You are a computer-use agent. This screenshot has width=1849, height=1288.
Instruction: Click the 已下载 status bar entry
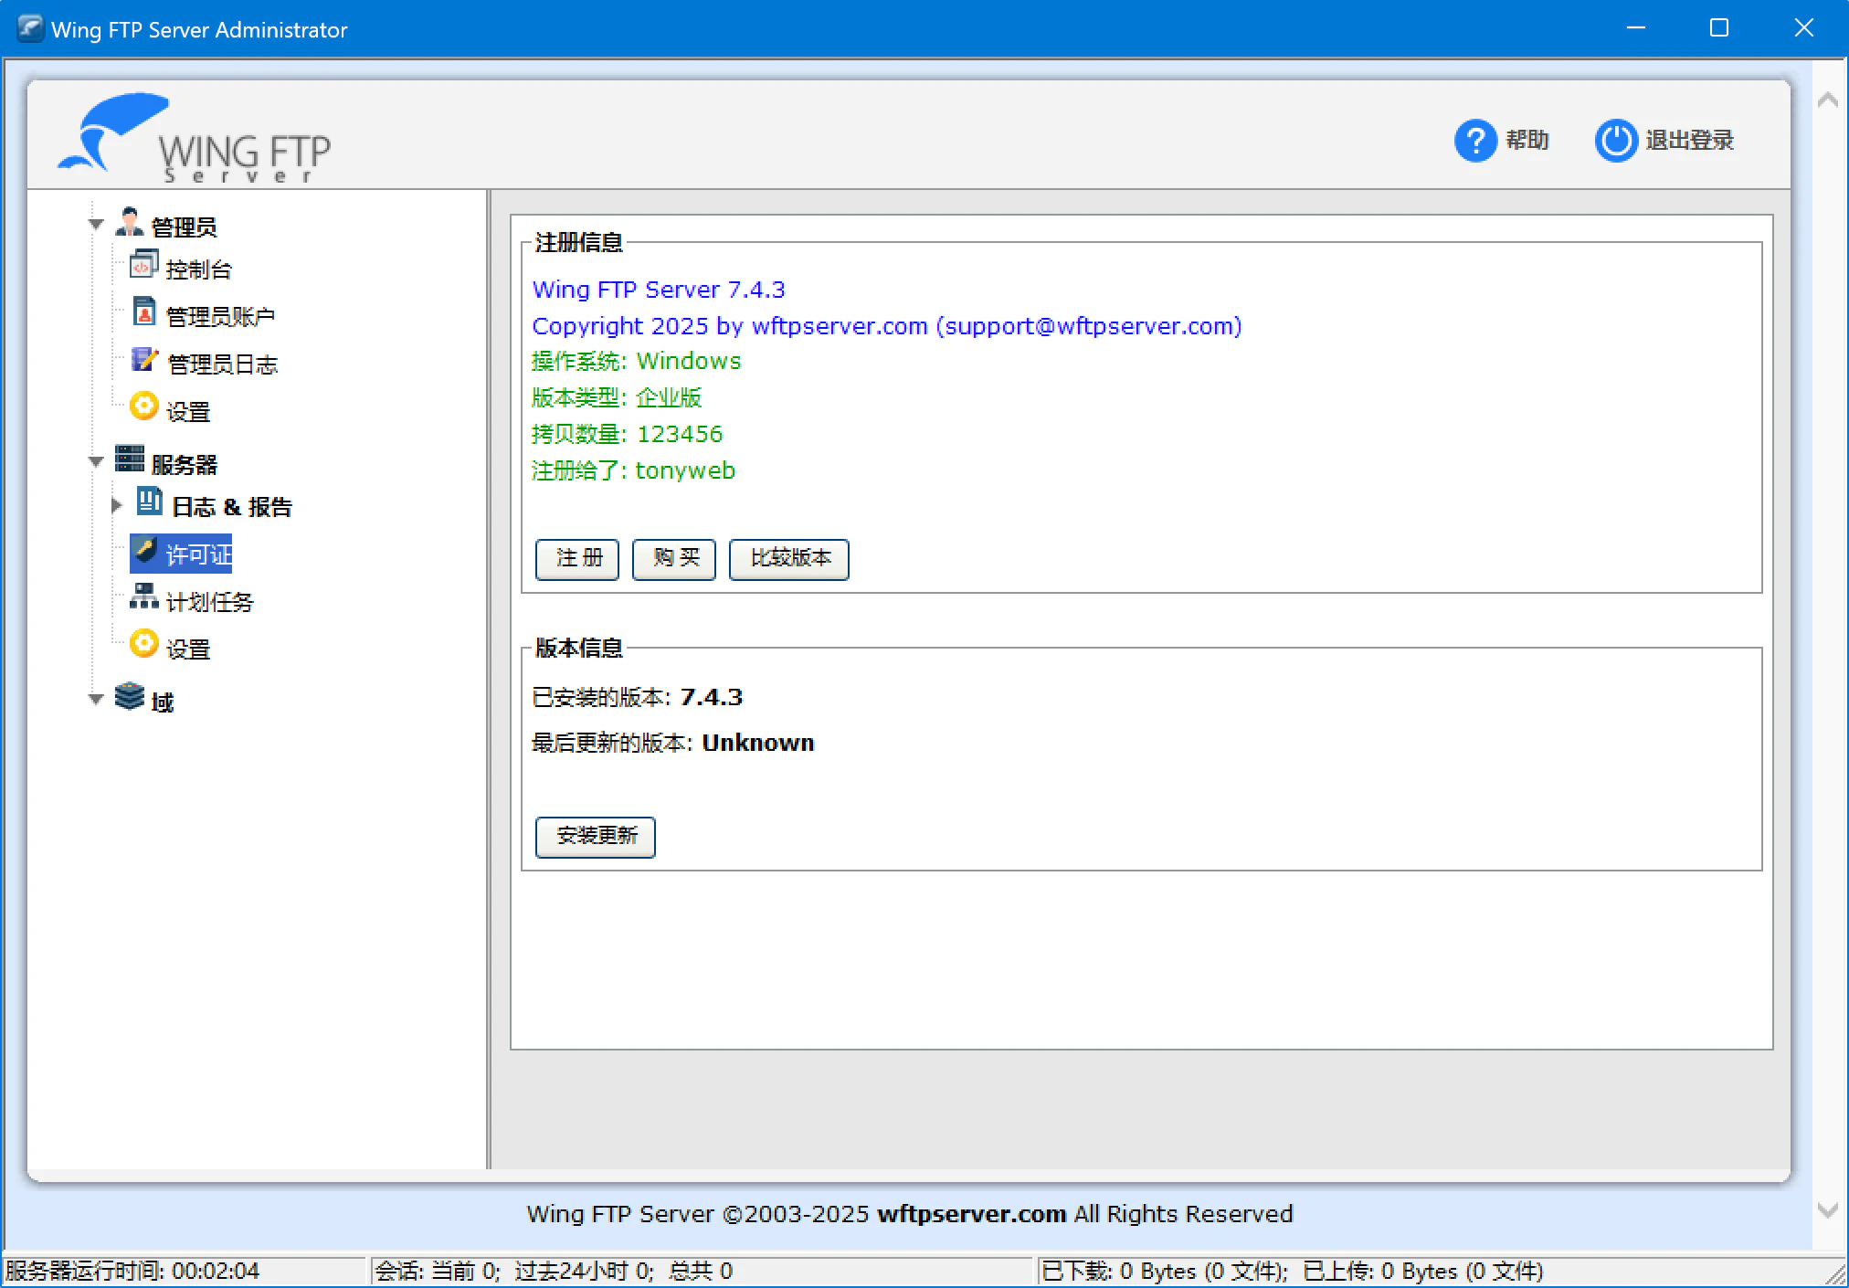[1165, 1271]
